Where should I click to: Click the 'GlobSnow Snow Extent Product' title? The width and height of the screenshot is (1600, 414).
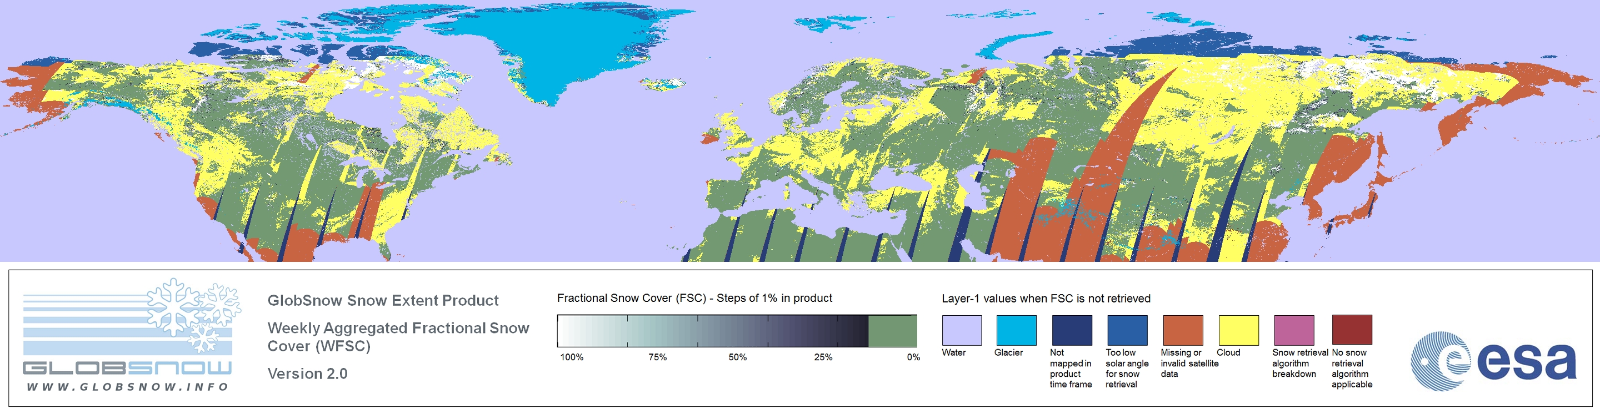point(383,300)
